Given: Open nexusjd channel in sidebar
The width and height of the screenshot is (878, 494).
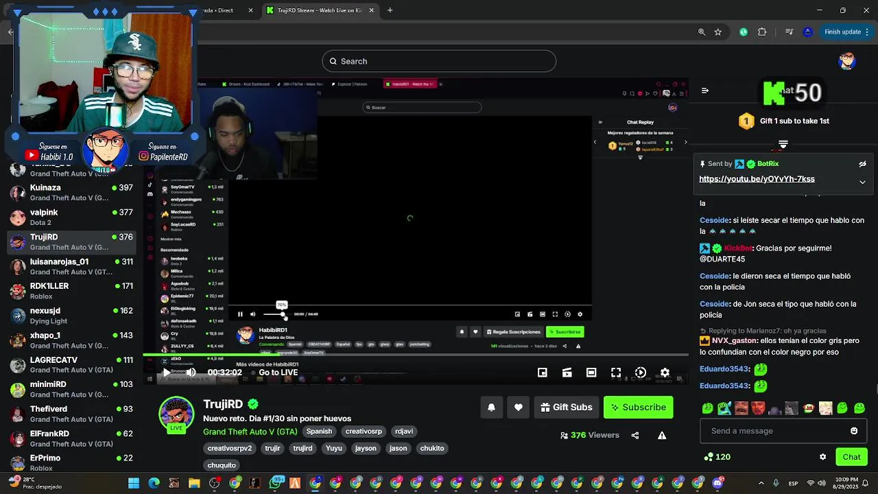Looking at the screenshot, I should click(x=72, y=316).
